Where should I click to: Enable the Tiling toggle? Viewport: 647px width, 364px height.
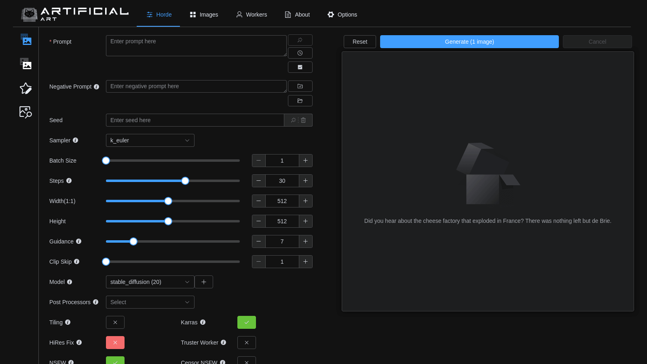pos(115,322)
